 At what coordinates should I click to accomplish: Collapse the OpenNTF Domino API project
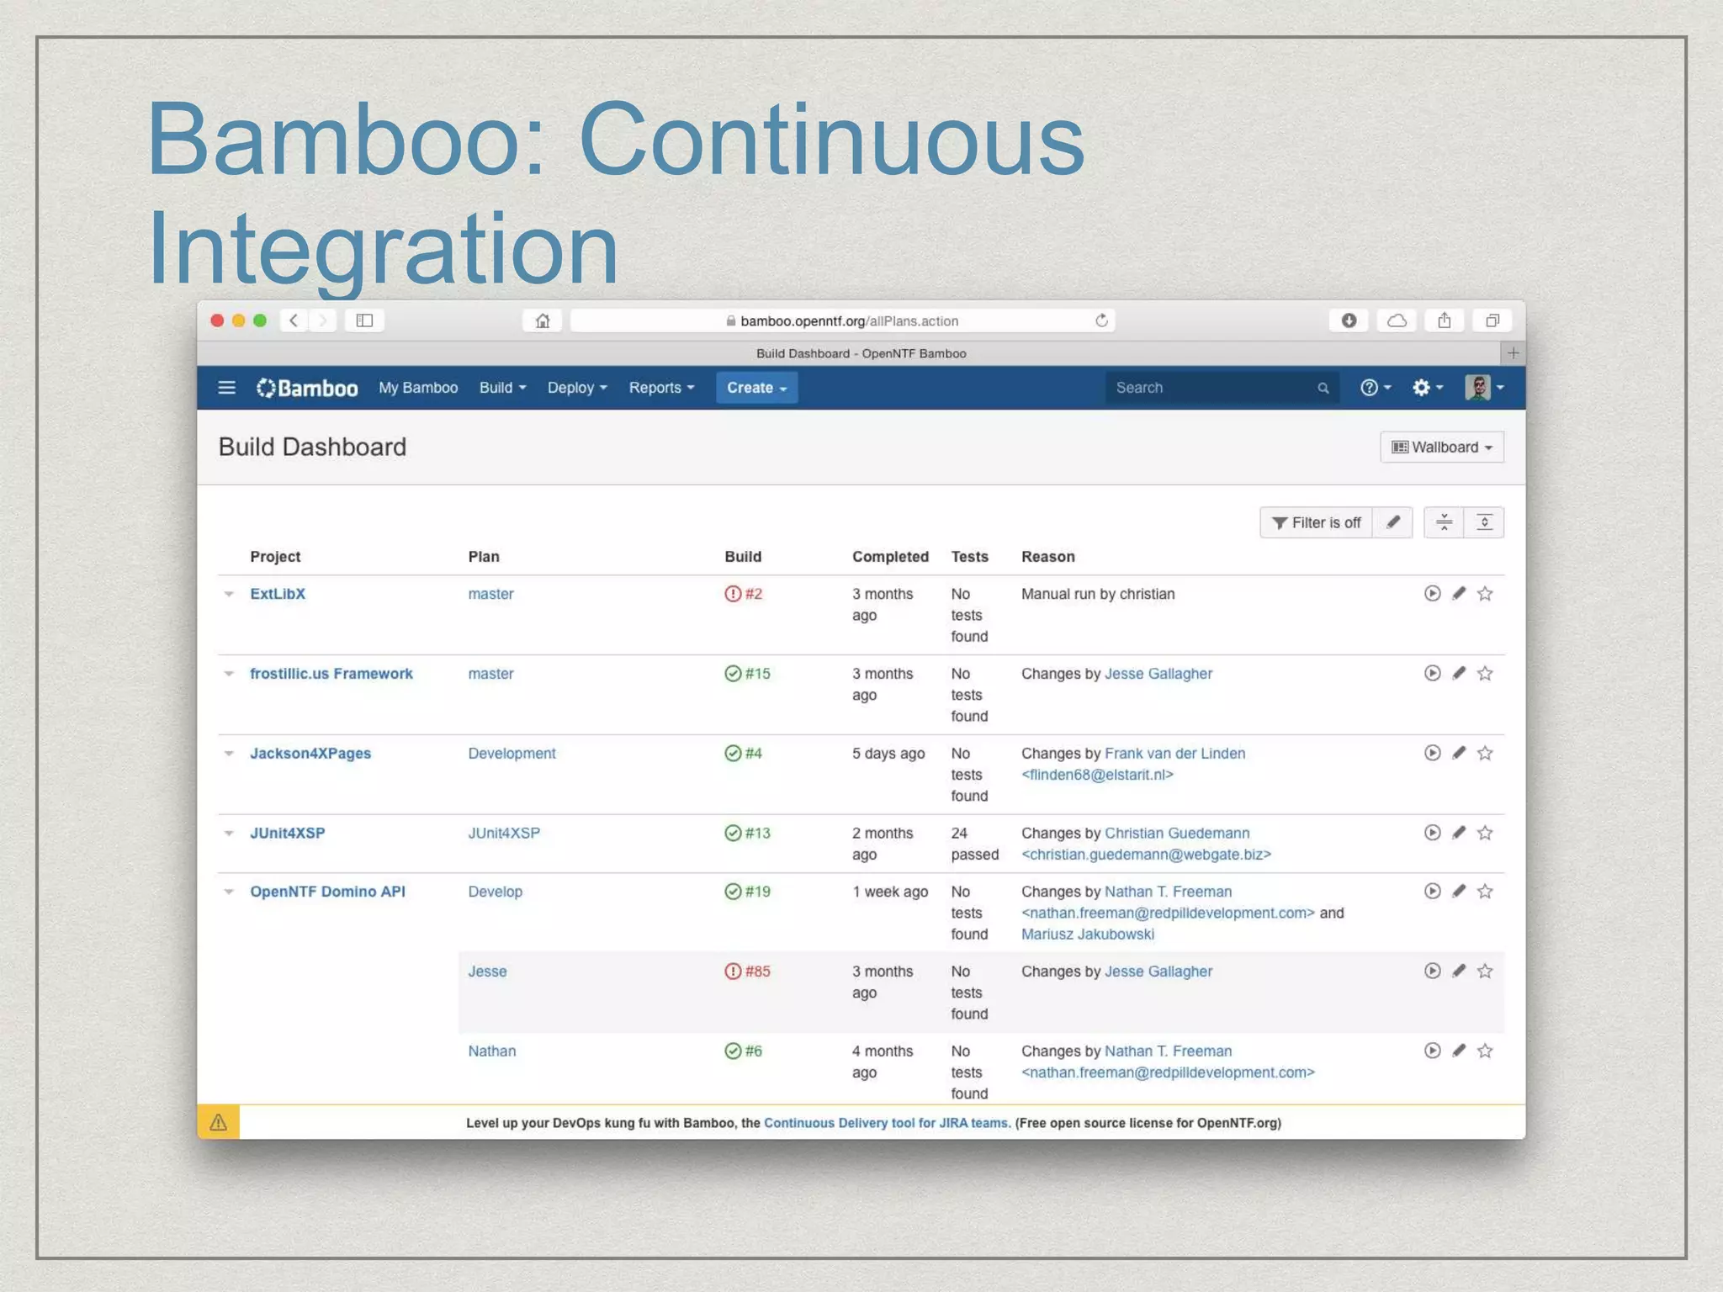[x=229, y=892]
